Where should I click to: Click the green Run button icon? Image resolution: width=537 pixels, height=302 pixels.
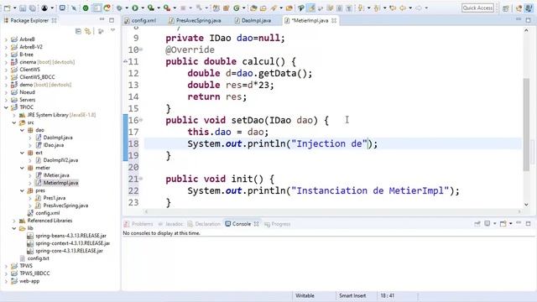tap(135, 8)
